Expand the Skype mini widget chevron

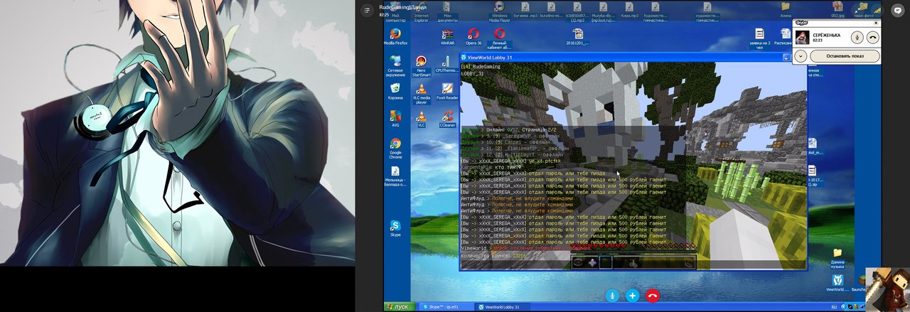point(801,55)
